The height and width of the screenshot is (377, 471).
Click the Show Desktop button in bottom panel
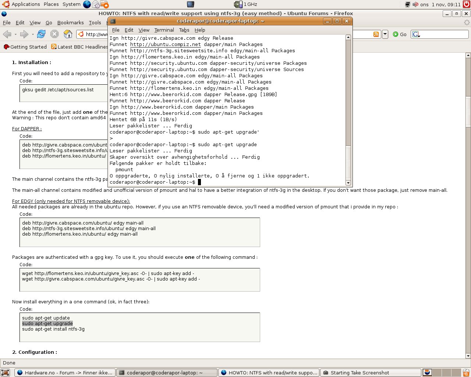(x=5, y=373)
